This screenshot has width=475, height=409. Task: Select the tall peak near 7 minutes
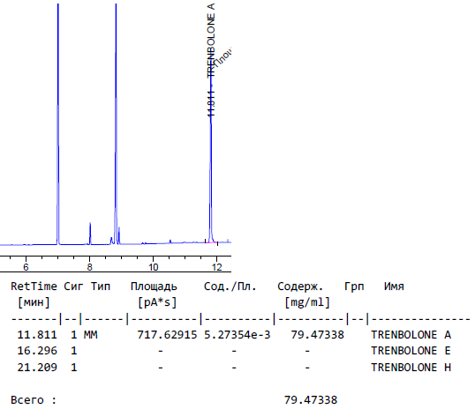(58, 124)
